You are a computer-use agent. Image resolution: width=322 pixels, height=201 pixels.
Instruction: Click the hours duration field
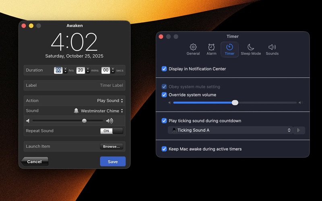(x=58, y=70)
